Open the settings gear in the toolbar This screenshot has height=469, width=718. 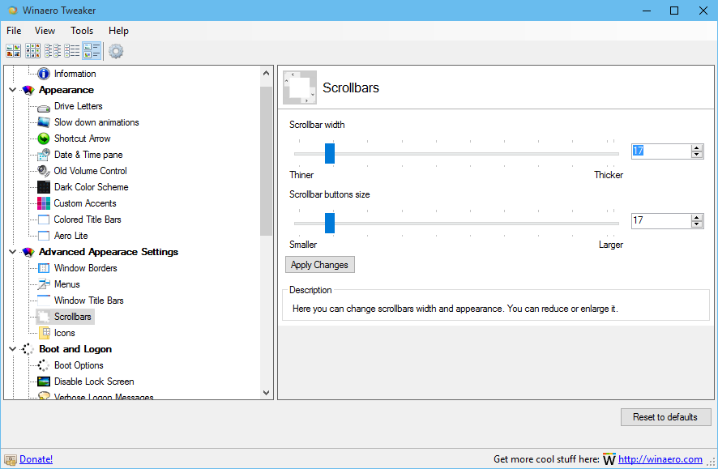[x=116, y=50]
